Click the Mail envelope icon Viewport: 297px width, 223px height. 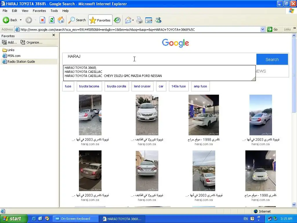[128, 20]
